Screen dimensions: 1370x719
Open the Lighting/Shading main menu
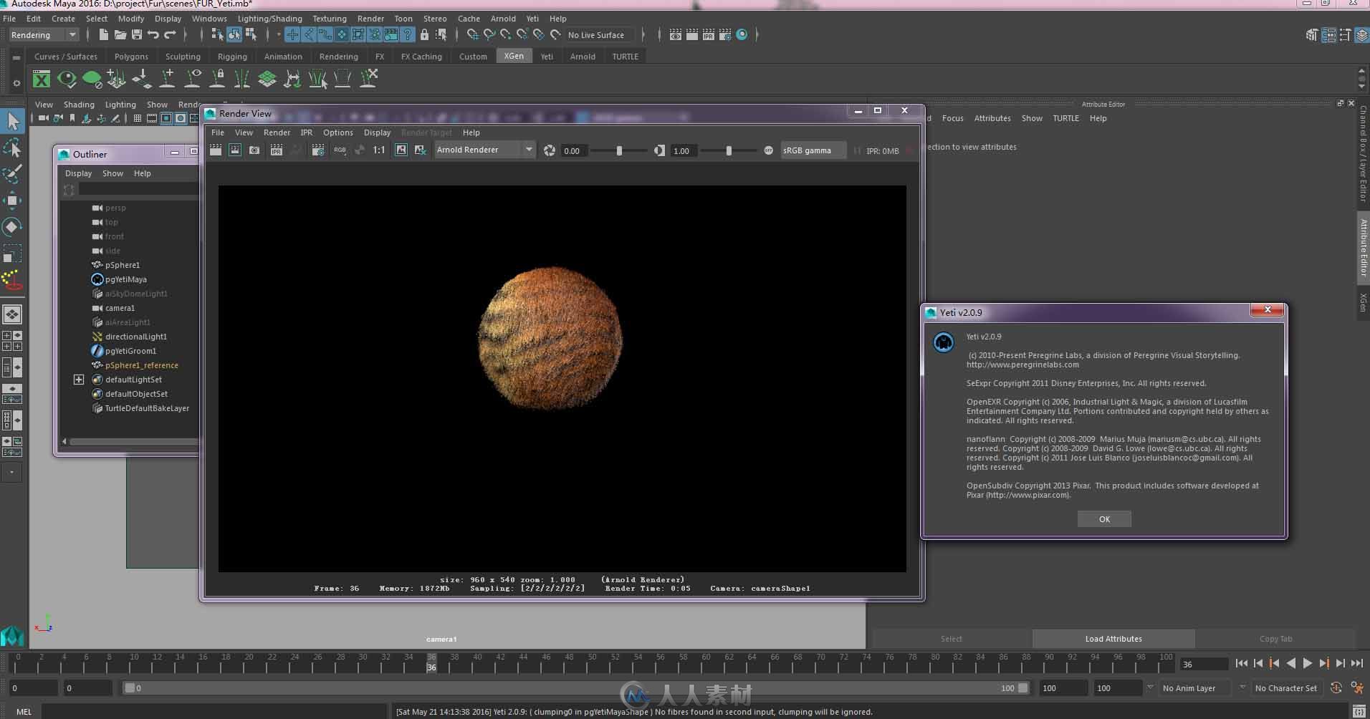tap(269, 19)
